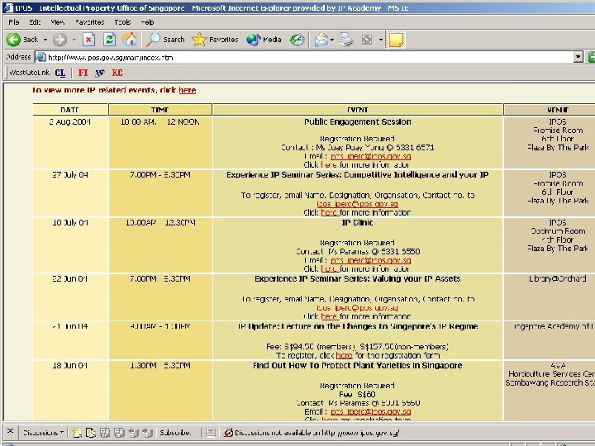Click the W link bar shortcut
The width and height of the screenshot is (595, 446).
click(100, 73)
